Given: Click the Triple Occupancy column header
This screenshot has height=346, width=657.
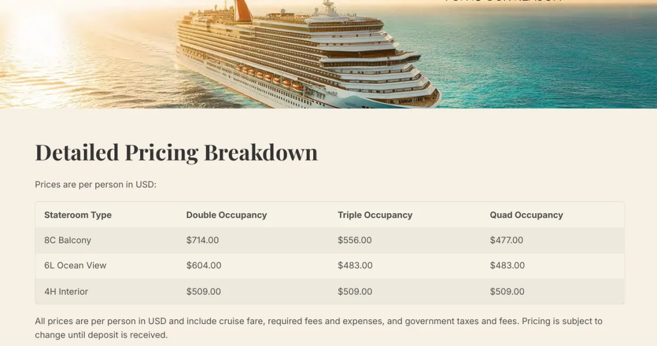Looking at the screenshot, I should 375,215.
